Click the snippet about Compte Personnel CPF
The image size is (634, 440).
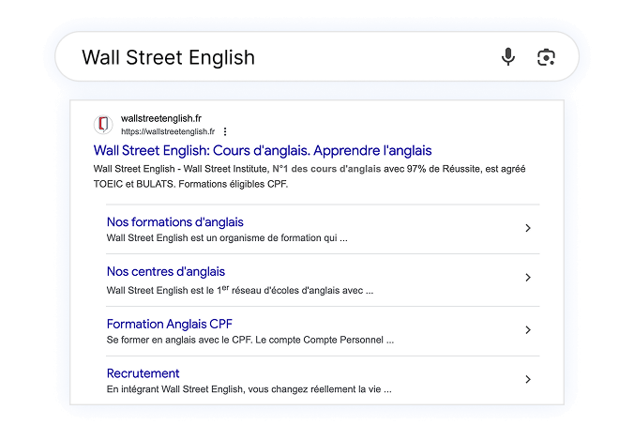tap(250, 339)
